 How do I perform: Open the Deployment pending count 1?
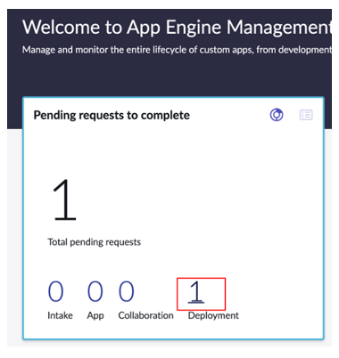(196, 292)
